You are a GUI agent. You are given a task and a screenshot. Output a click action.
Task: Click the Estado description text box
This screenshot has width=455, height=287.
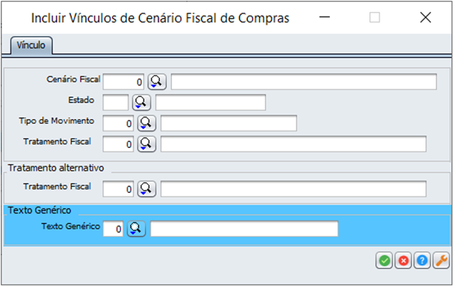coord(211,102)
